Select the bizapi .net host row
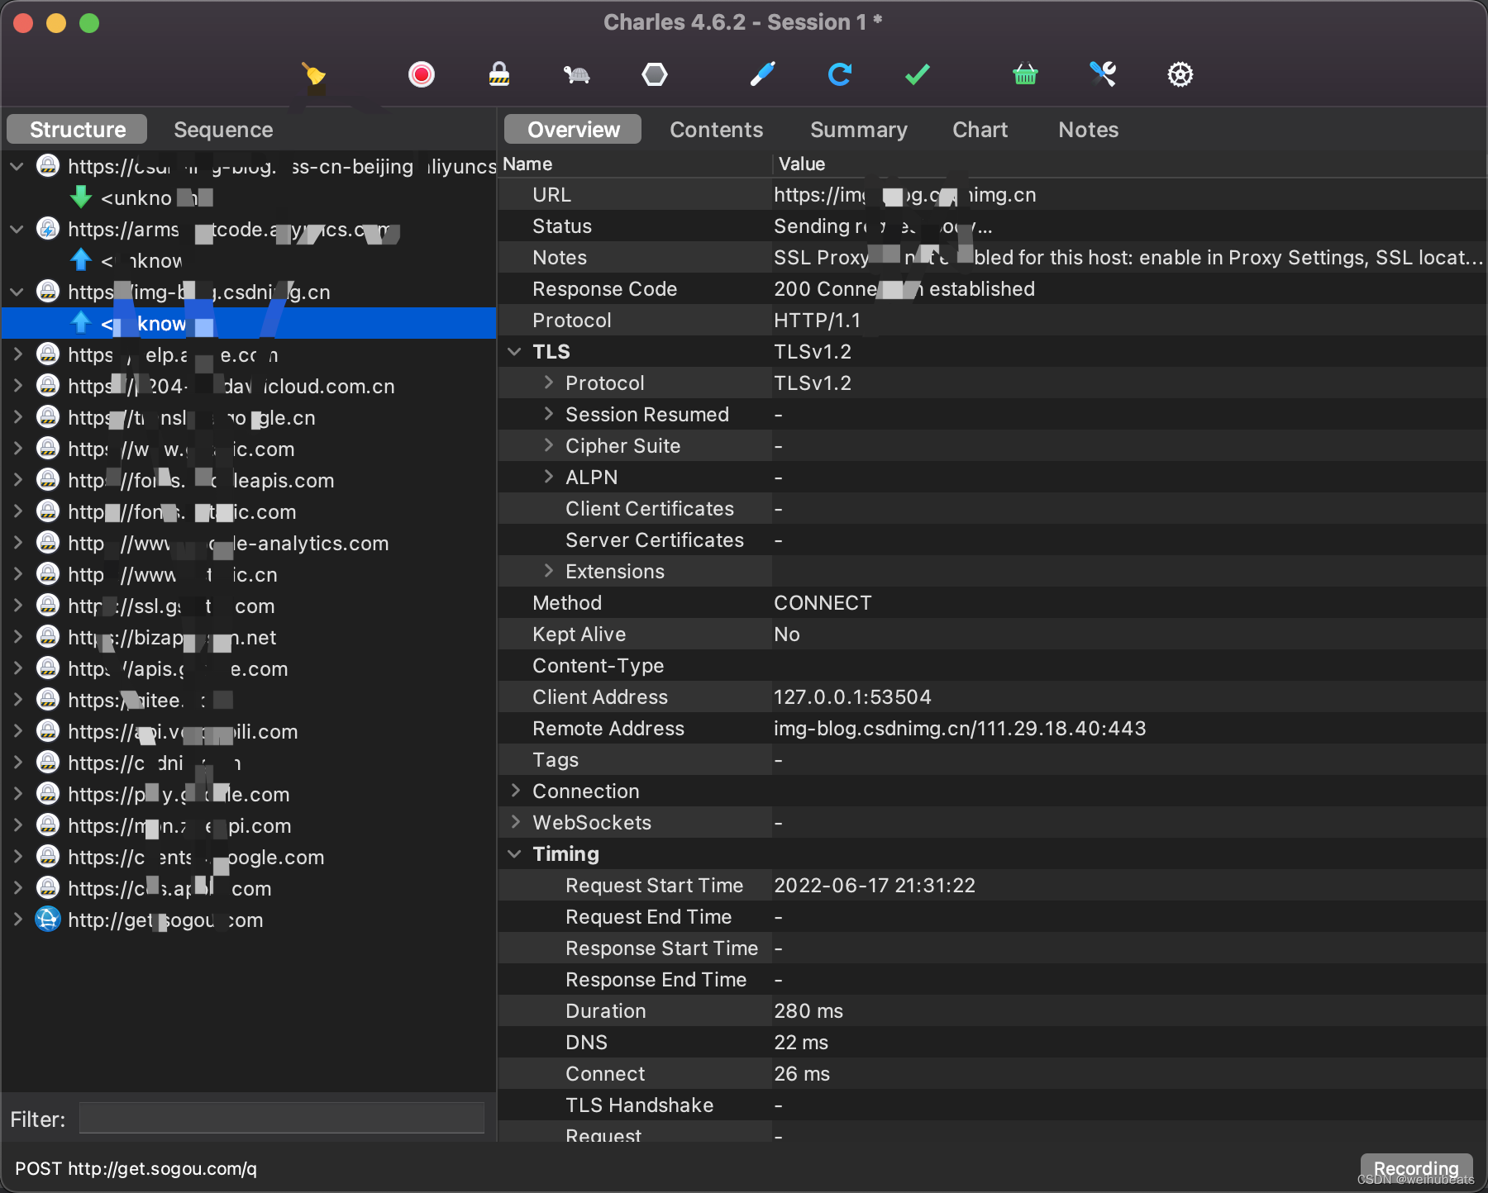The image size is (1488, 1193). tap(249, 638)
